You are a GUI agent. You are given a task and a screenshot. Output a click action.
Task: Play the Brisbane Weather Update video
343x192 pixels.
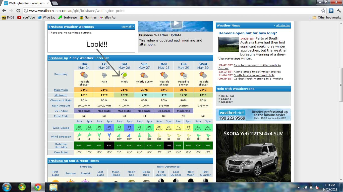point(176,24)
